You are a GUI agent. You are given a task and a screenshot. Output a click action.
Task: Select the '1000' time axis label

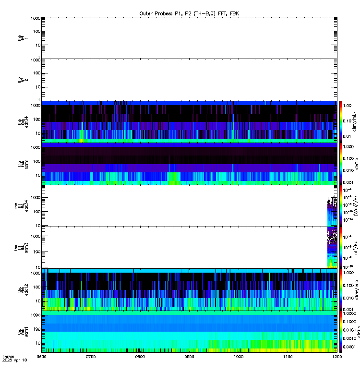[239, 357]
